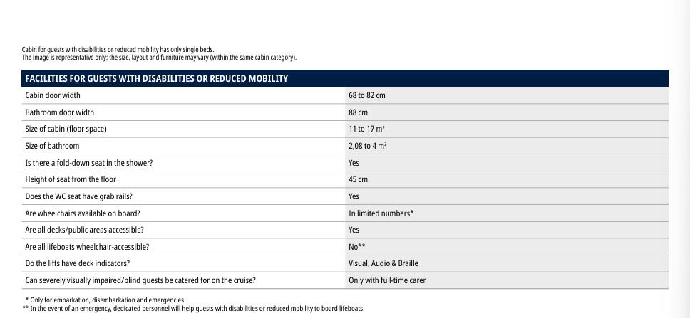Select the '2,08 to 4 m²' value
The image size is (690, 318).
pyautogui.click(x=368, y=146)
